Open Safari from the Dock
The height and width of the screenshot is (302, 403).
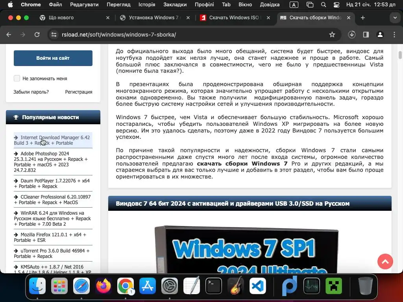pyautogui.click(x=81, y=286)
